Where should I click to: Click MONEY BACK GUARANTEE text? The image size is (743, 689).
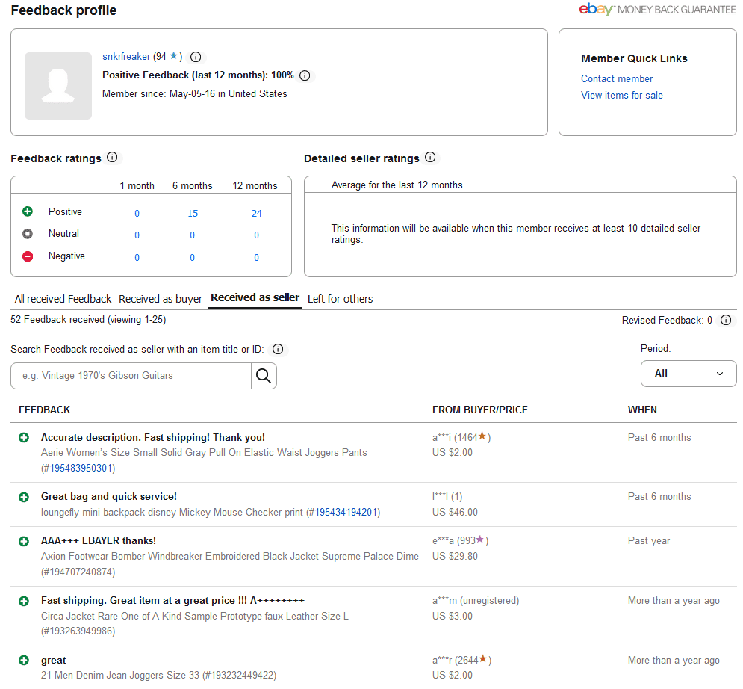point(677,10)
